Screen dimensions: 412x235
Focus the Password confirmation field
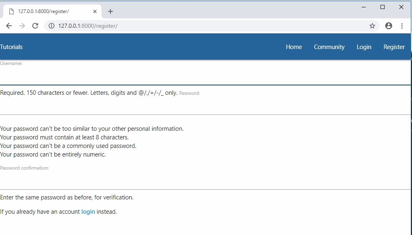point(205,181)
